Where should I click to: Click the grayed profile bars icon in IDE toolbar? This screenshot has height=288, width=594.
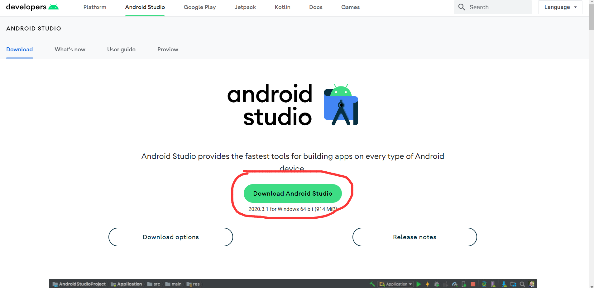pos(446,284)
